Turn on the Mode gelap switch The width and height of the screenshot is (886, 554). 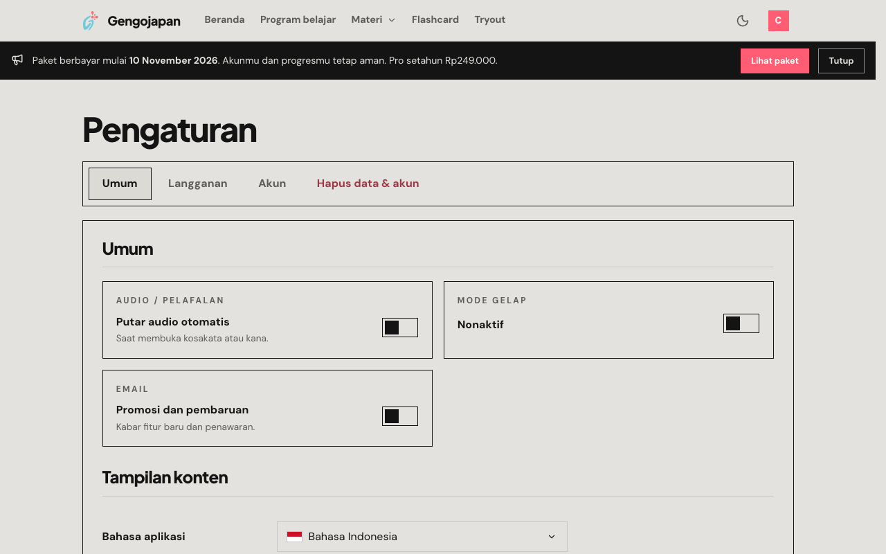click(741, 323)
